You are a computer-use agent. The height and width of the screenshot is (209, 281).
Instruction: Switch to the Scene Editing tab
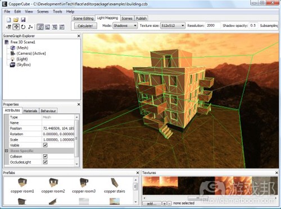click(x=83, y=18)
